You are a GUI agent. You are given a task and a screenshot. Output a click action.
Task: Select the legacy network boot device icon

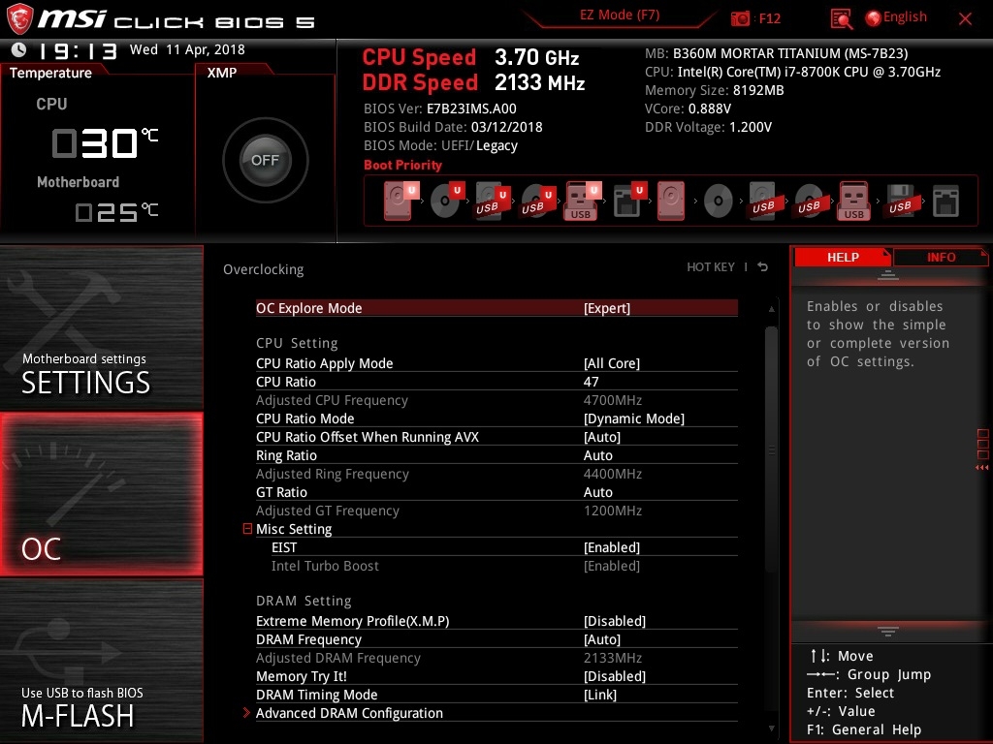[946, 201]
